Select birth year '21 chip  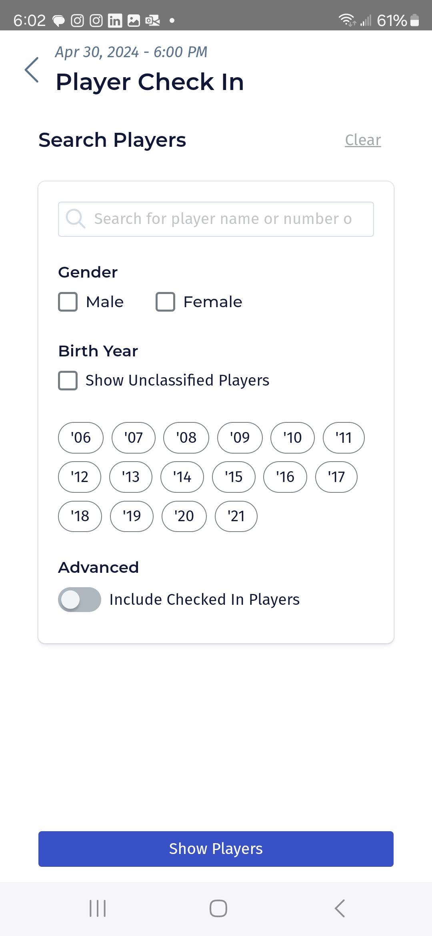tap(236, 516)
